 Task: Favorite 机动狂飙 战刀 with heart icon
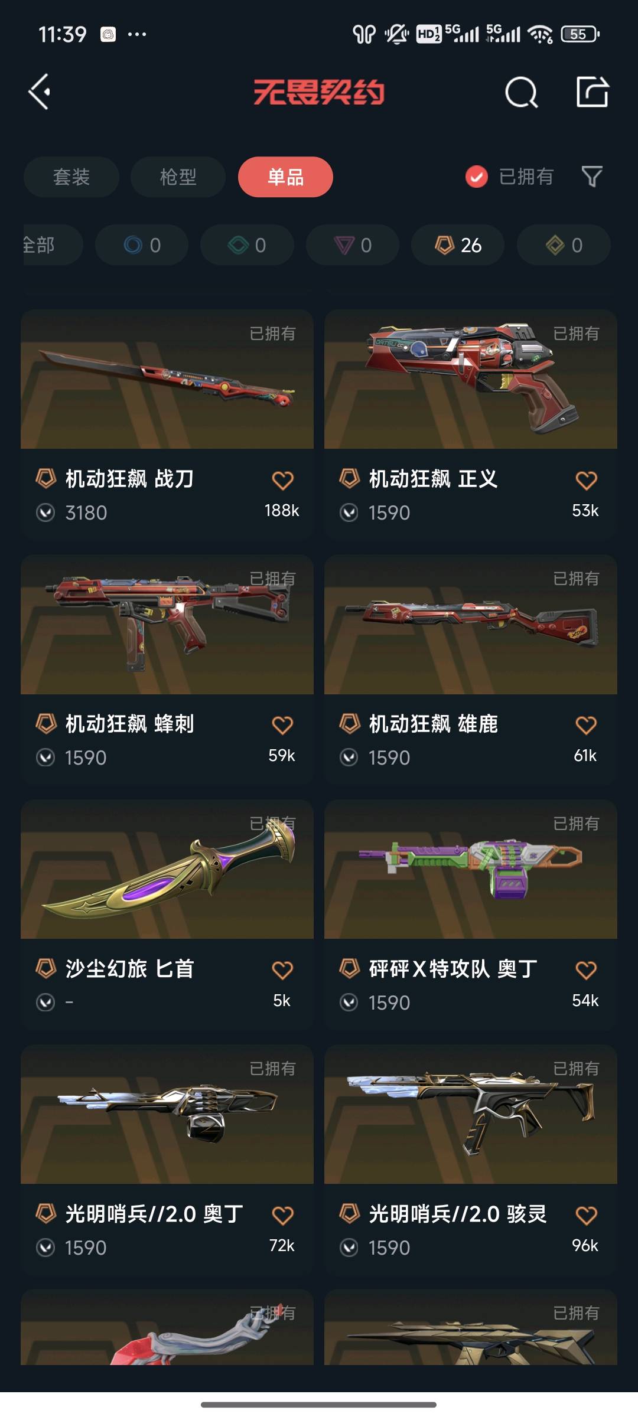point(282,480)
